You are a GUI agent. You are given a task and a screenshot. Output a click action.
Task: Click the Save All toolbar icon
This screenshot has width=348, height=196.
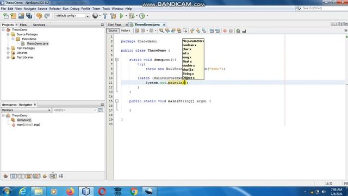(29, 16)
